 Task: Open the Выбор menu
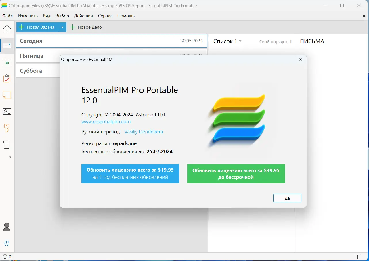tap(62, 16)
